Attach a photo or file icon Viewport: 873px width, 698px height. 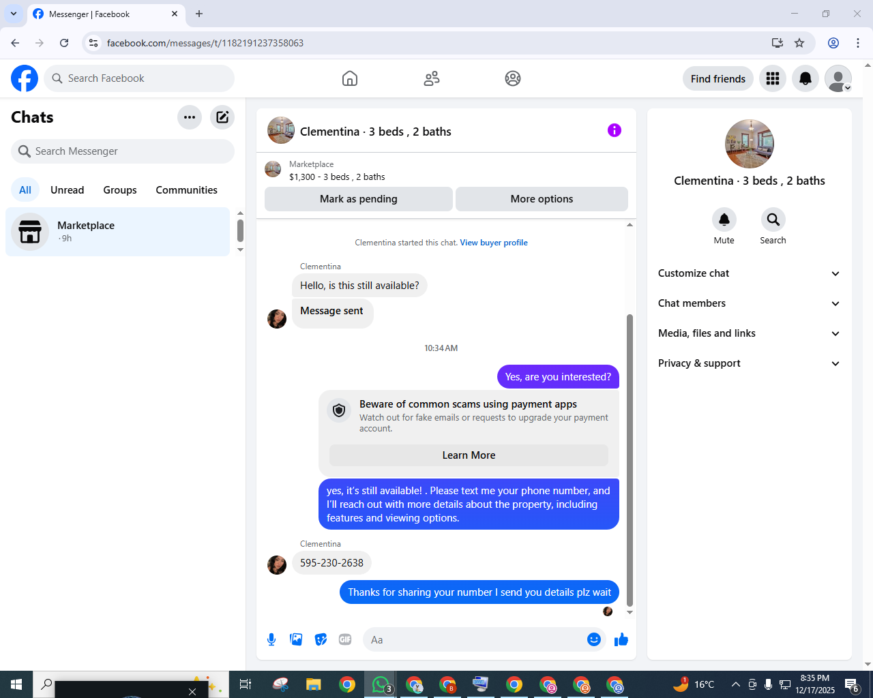click(296, 639)
